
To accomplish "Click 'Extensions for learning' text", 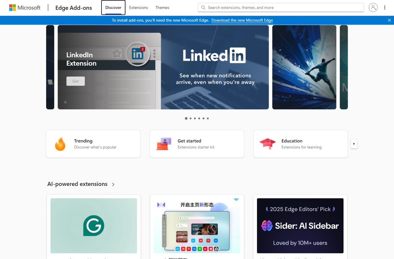I will point(301,147).
